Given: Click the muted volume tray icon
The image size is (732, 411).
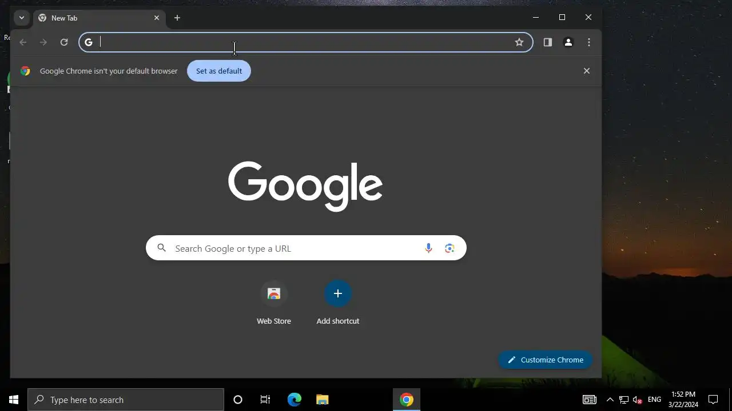Looking at the screenshot, I should click(x=638, y=400).
